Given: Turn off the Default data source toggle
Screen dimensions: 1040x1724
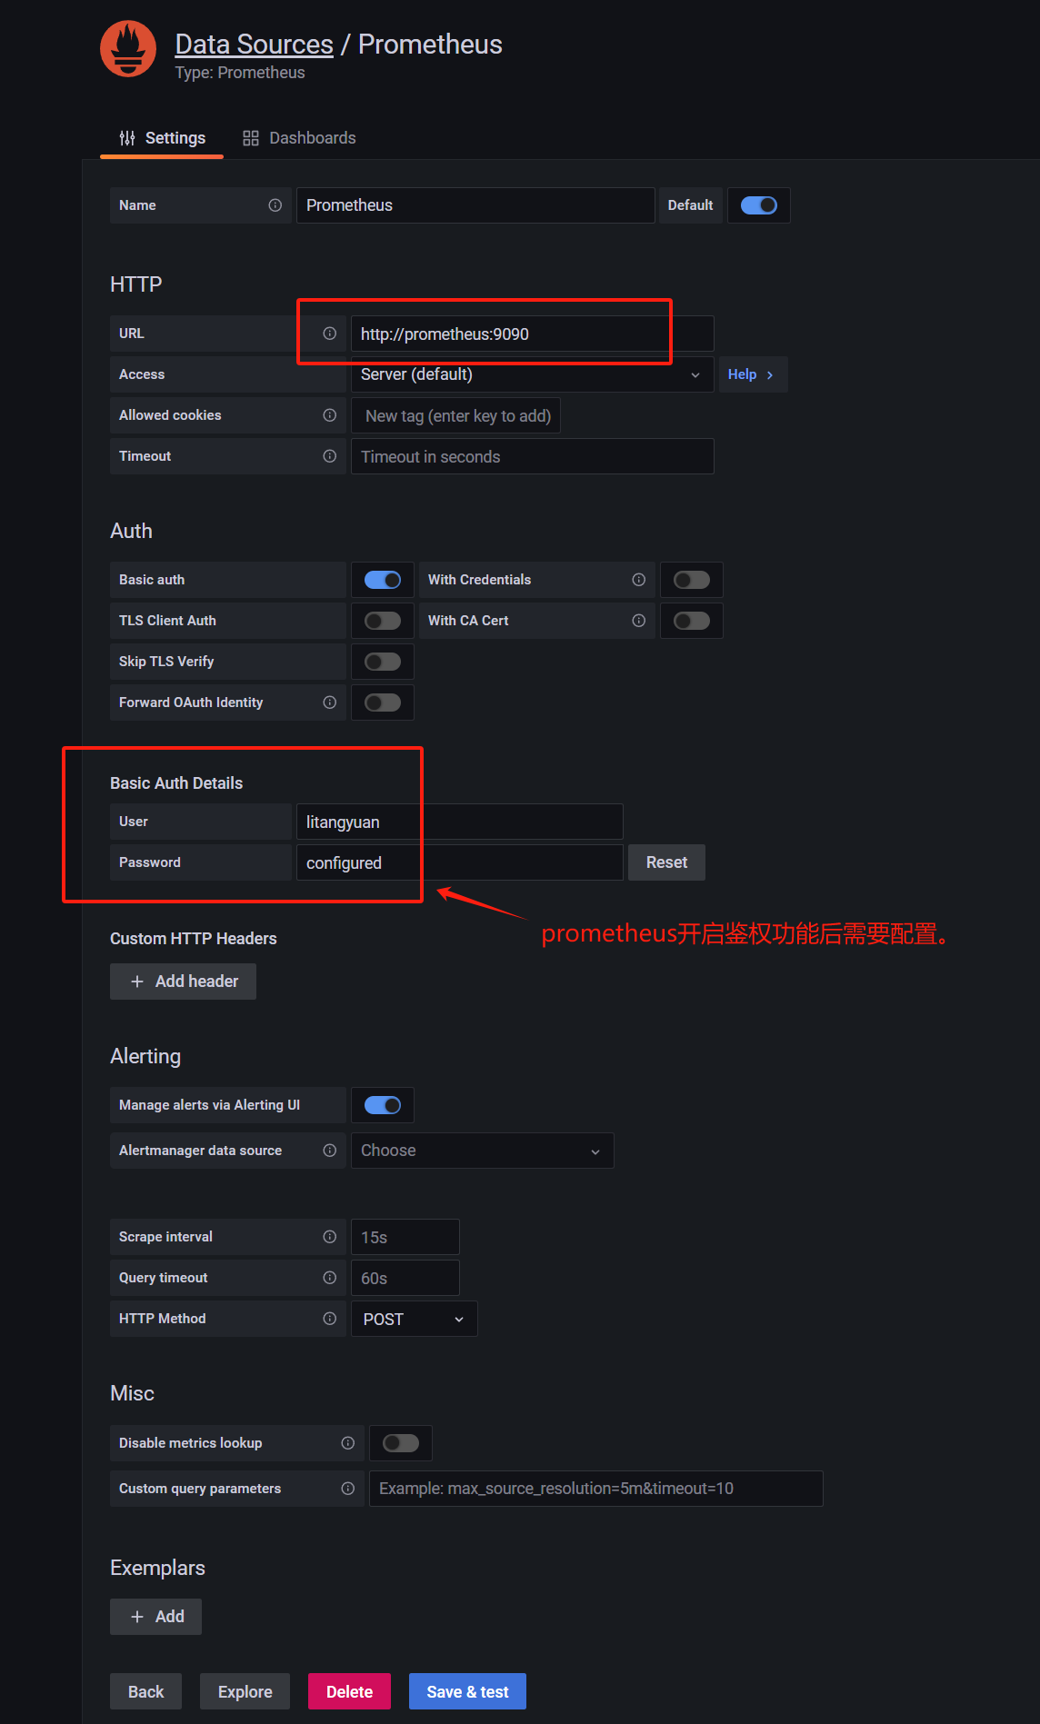Looking at the screenshot, I should 758,205.
